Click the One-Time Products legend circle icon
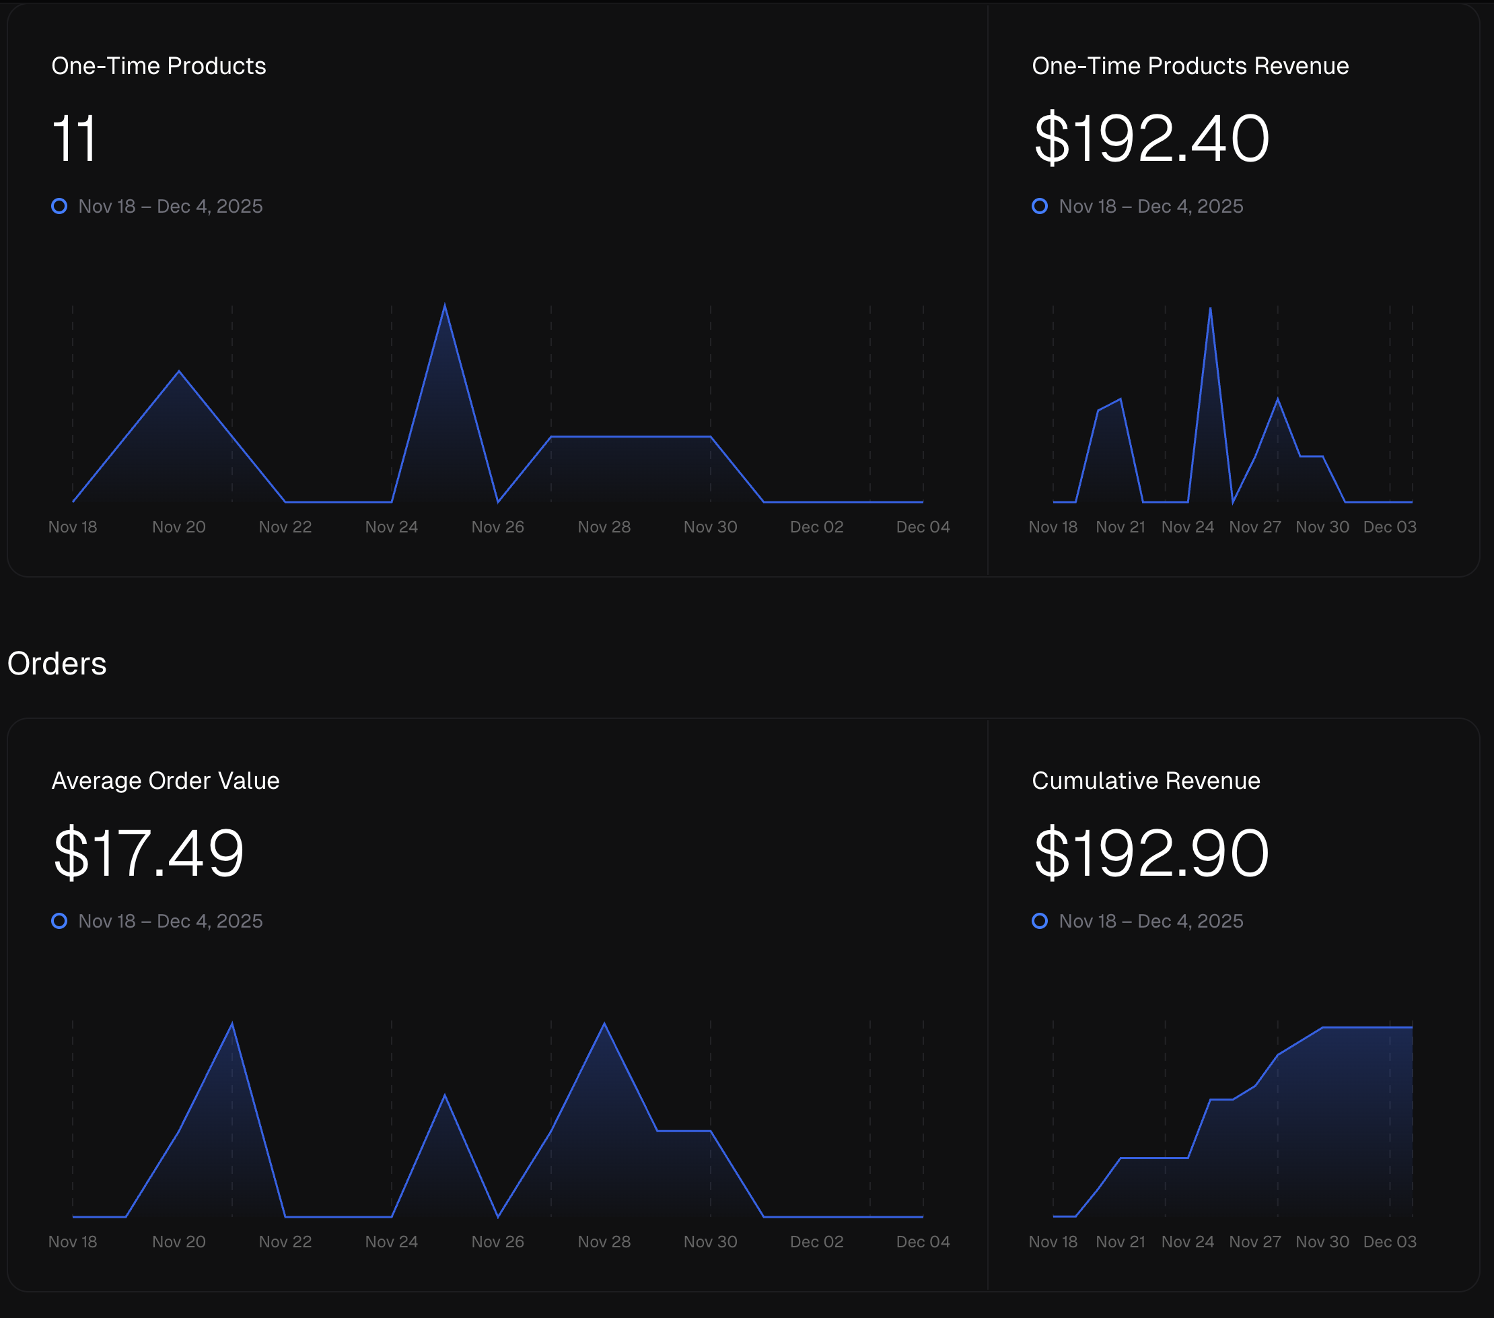The height and width of the screenshot is (1318, 1494). point(59,206)
